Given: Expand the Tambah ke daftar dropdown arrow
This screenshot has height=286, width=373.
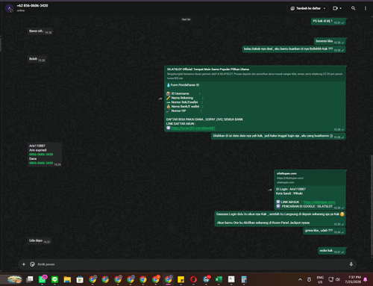Looking at the screenshot, I should (x=325, y=8).
